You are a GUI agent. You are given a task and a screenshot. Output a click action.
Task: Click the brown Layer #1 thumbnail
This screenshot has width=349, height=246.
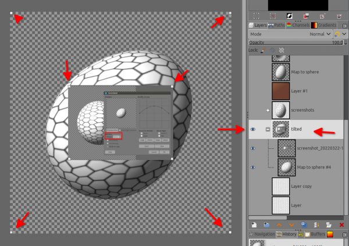point(281,91)
